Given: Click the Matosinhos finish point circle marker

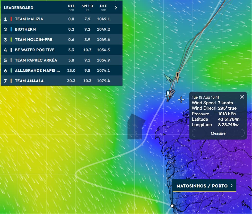Looking at the screenshot, I should tap(172, 206).
